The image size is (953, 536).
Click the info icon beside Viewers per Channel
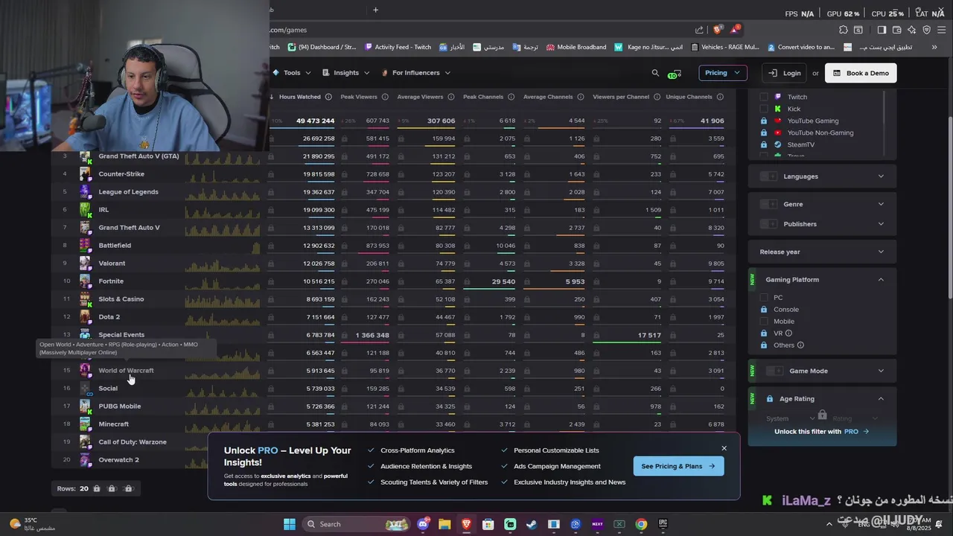657,97
